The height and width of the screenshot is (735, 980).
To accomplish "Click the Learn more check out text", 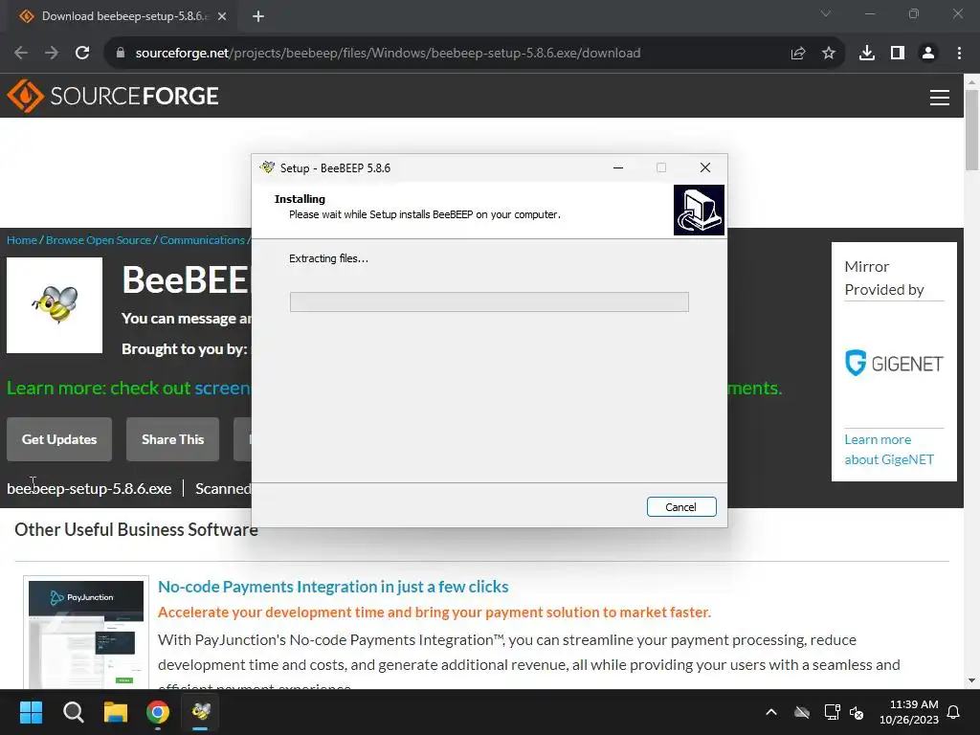I will [99, 389].
